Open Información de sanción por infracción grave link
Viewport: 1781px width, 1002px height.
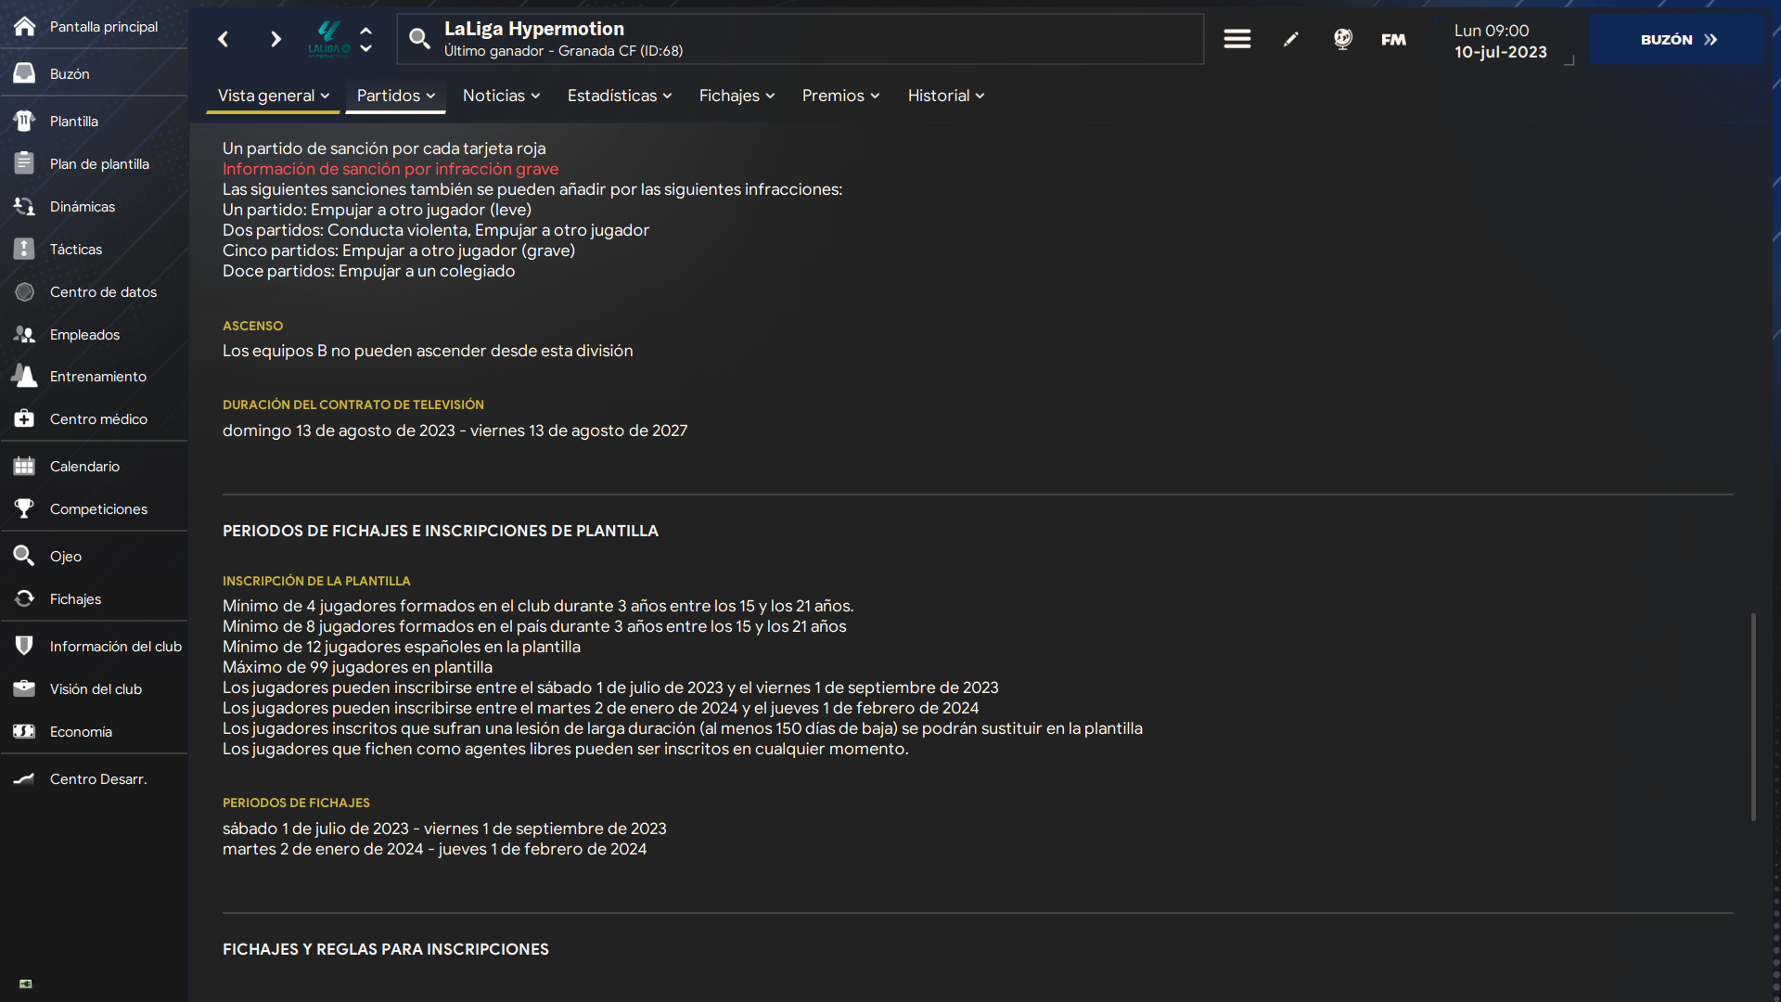(x=391, y=169)
